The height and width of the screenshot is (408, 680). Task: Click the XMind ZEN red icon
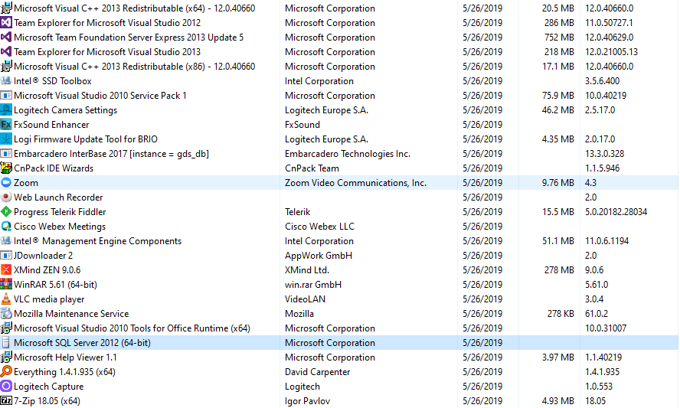coord(6,270)
